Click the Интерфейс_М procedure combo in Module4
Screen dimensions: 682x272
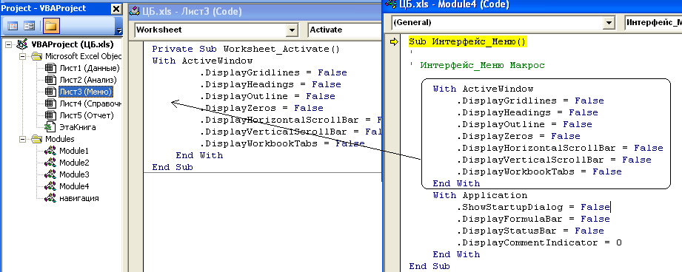click(x=653, y=23)
